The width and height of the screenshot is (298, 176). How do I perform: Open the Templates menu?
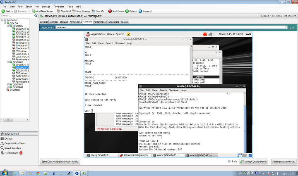click(59, 7)
